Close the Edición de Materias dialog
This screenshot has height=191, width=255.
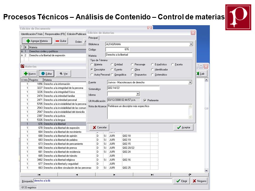pyautogui.click(x=193, y=33)
